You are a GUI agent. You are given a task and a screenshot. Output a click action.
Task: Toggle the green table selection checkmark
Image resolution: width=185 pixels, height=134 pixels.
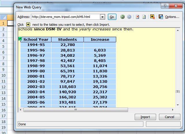pyautogui.click(x=20, y=39)
